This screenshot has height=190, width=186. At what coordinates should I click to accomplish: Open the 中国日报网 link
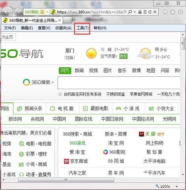tap(112, 119)
